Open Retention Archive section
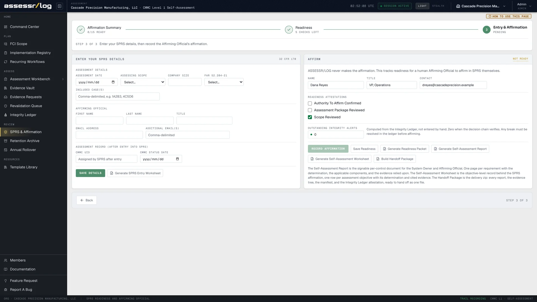The image size is (537, 302). click(x=25, y=141)
